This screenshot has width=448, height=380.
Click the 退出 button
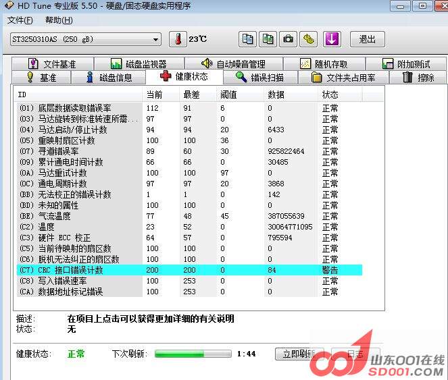coord(368,39)
